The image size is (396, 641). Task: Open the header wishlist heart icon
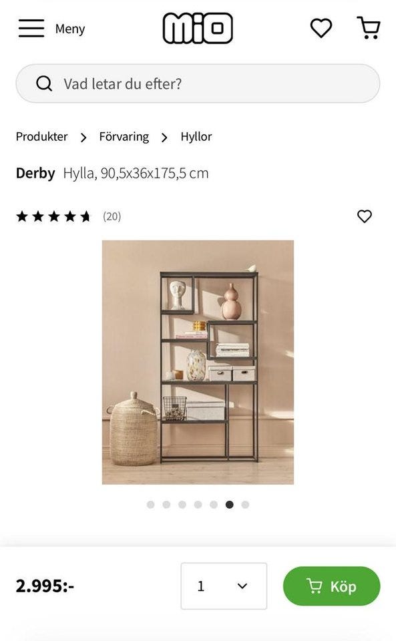(321, 28)
